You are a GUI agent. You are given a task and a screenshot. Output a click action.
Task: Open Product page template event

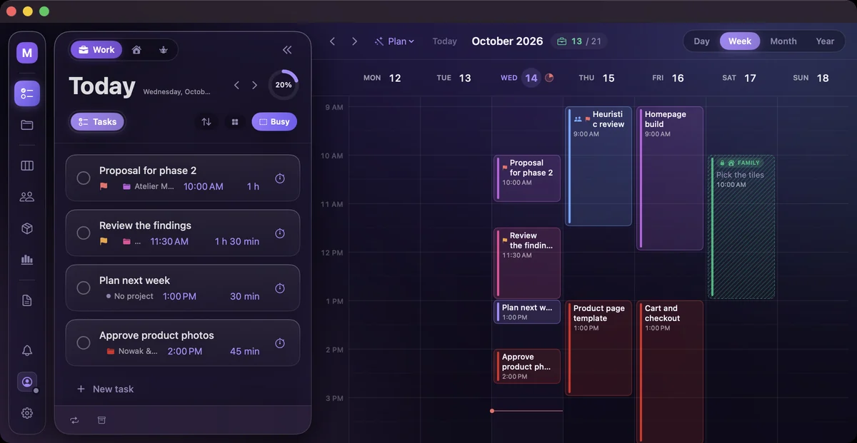coord(598,348)
